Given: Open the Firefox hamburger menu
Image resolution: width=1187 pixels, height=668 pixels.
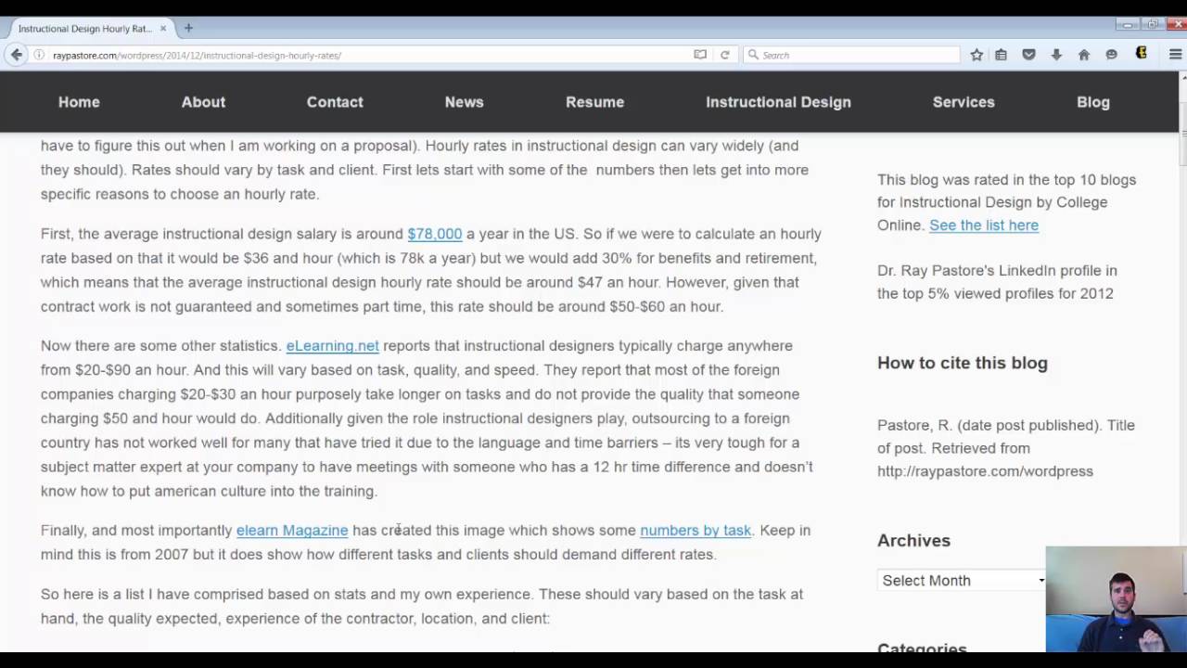Looking at the screenshot, I should coord(1175,55).
